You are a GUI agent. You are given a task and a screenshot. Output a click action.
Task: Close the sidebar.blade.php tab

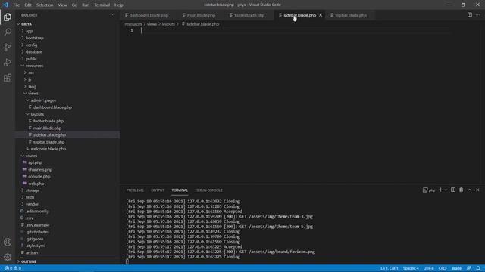pyautogui.click(x=321, y=15)
